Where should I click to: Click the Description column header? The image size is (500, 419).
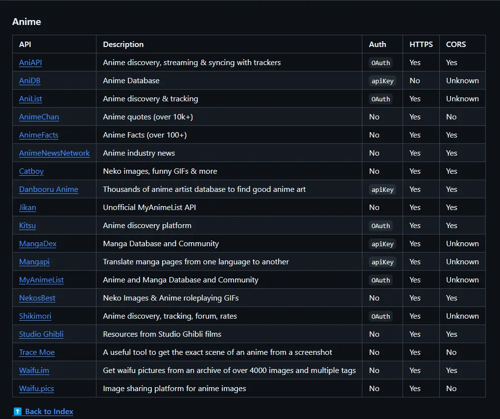coord(123,44)
